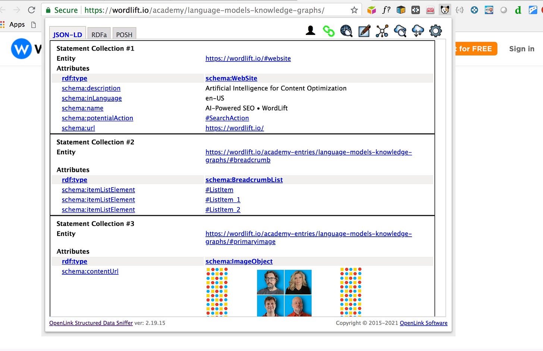Click the 'Statement Collection #2' heading text
543x351 pixels.
pyautogui.click(x=95, y=142)
